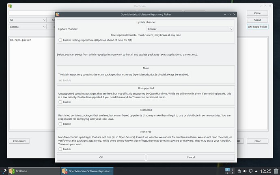Click the info icon beside Clear button

239,141
